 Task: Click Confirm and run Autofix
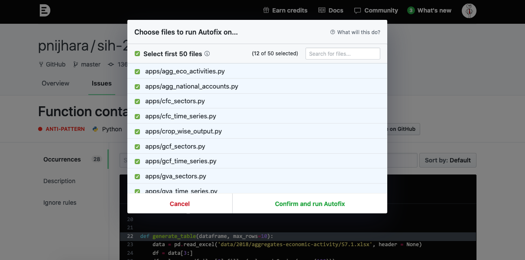pyautogui.click(x=310, y=204)
